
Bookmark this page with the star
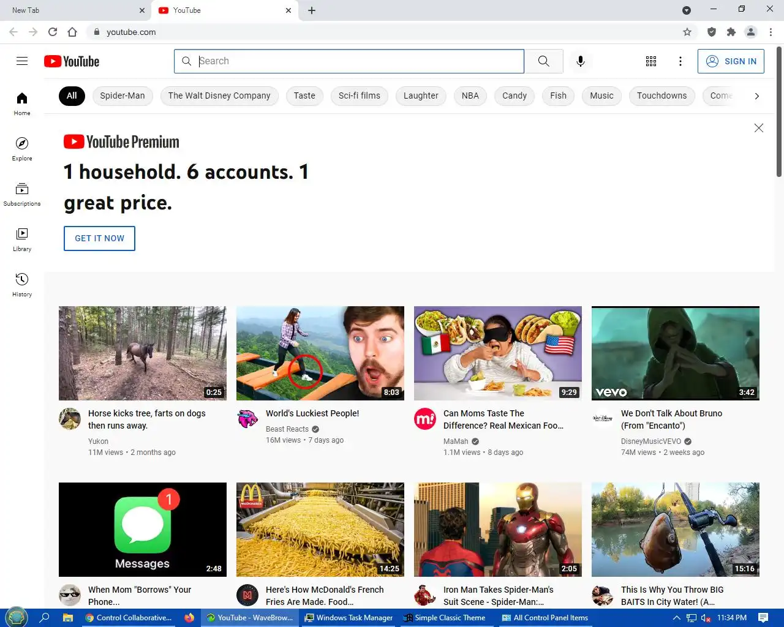[x=687, y=32]
